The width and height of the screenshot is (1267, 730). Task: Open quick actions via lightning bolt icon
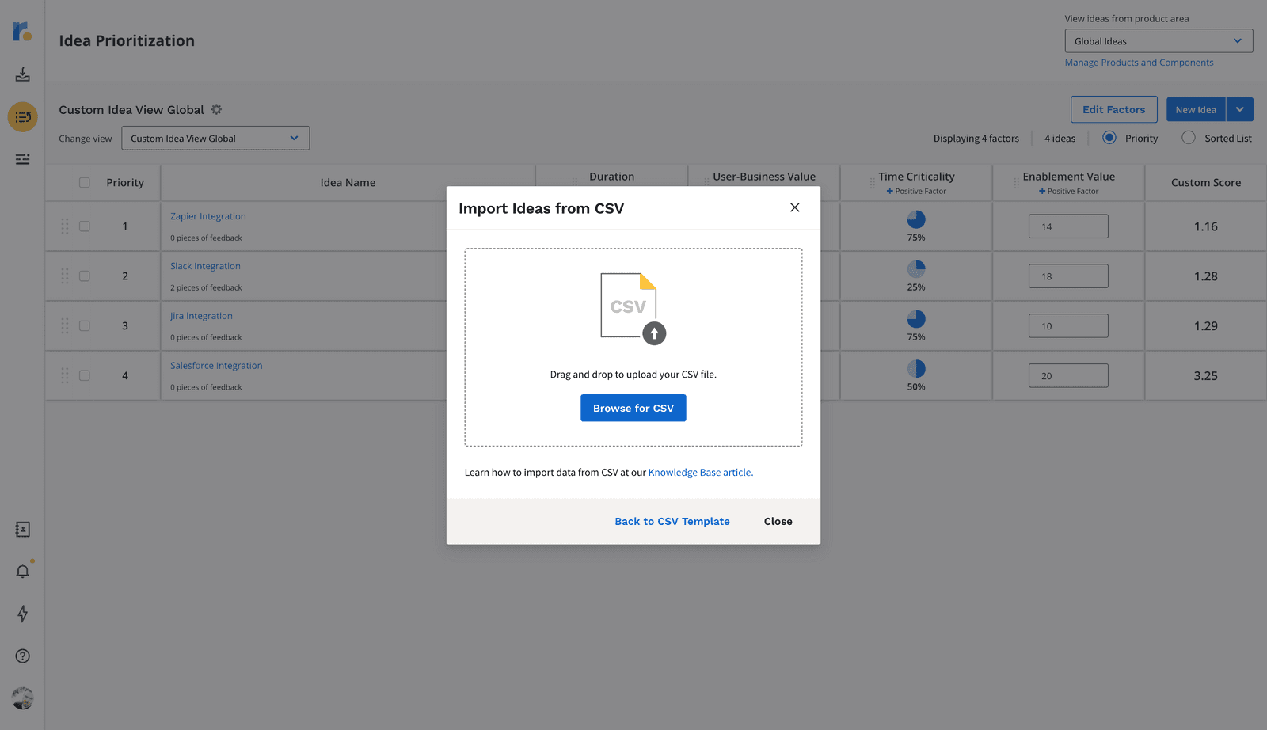point(22,614)
